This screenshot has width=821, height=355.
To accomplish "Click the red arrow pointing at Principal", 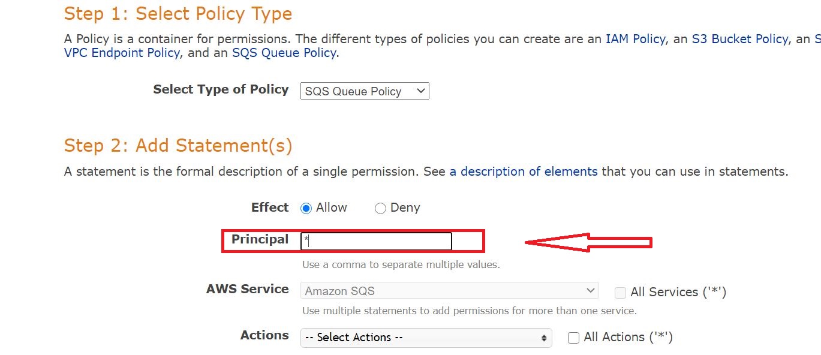I will click(x=588, y=242).
